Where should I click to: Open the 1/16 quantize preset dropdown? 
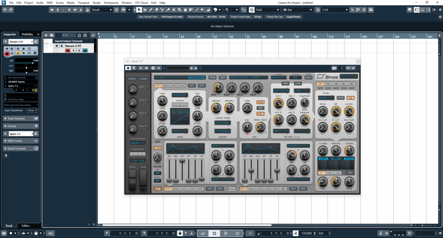(335, 10)
